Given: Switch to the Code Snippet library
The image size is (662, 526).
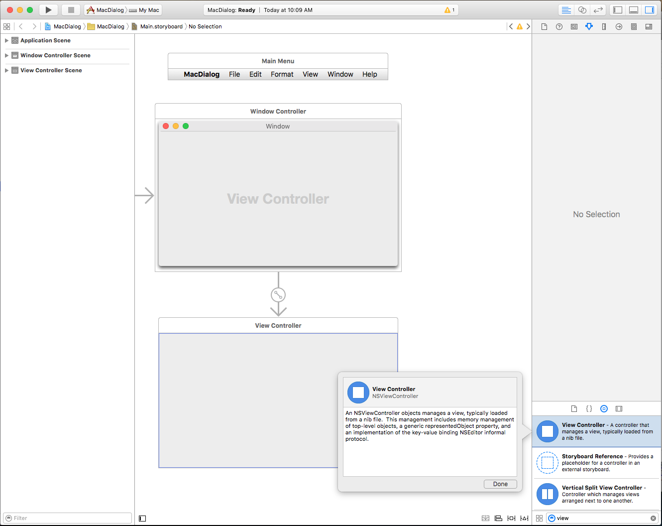Looking at the screenshot, I should click(x=589, y=408).
